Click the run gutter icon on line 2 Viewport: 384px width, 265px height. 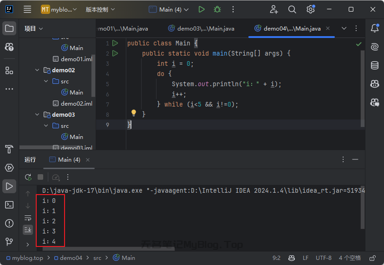115,53
